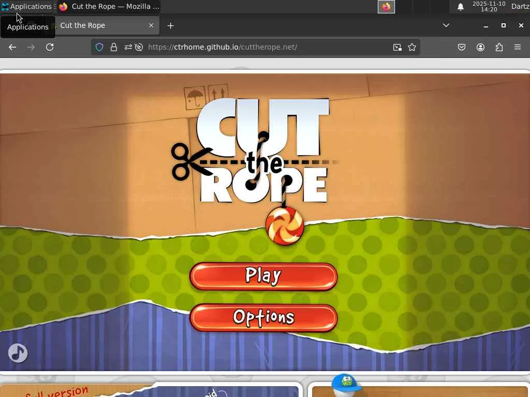
Task: Go back to the previous page
Action: [12, 47]
